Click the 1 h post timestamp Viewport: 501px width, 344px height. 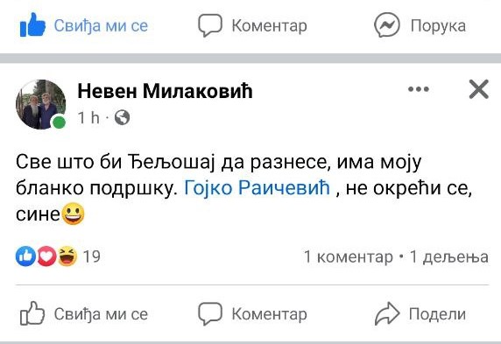click(x=88, y=117)
